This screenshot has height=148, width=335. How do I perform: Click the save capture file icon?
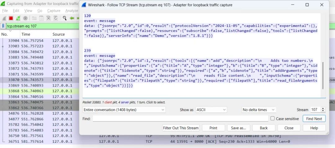click(42, 18)
